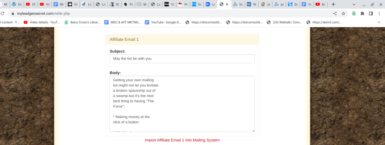Show hidden bookmarks with double chevron

click(379, 22)
